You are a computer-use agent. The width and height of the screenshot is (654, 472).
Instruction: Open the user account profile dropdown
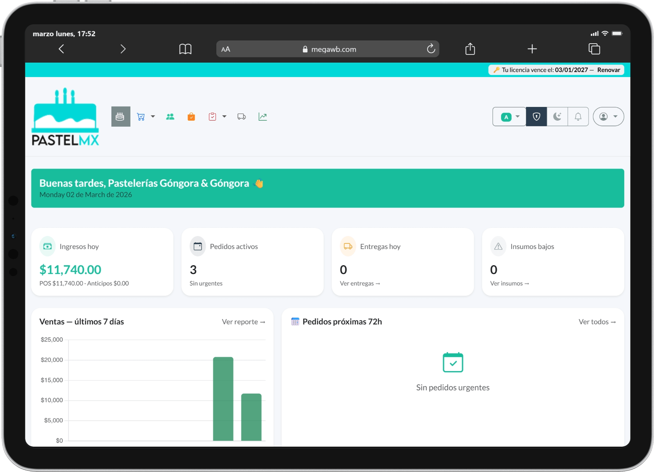click(x=608, y=117)
